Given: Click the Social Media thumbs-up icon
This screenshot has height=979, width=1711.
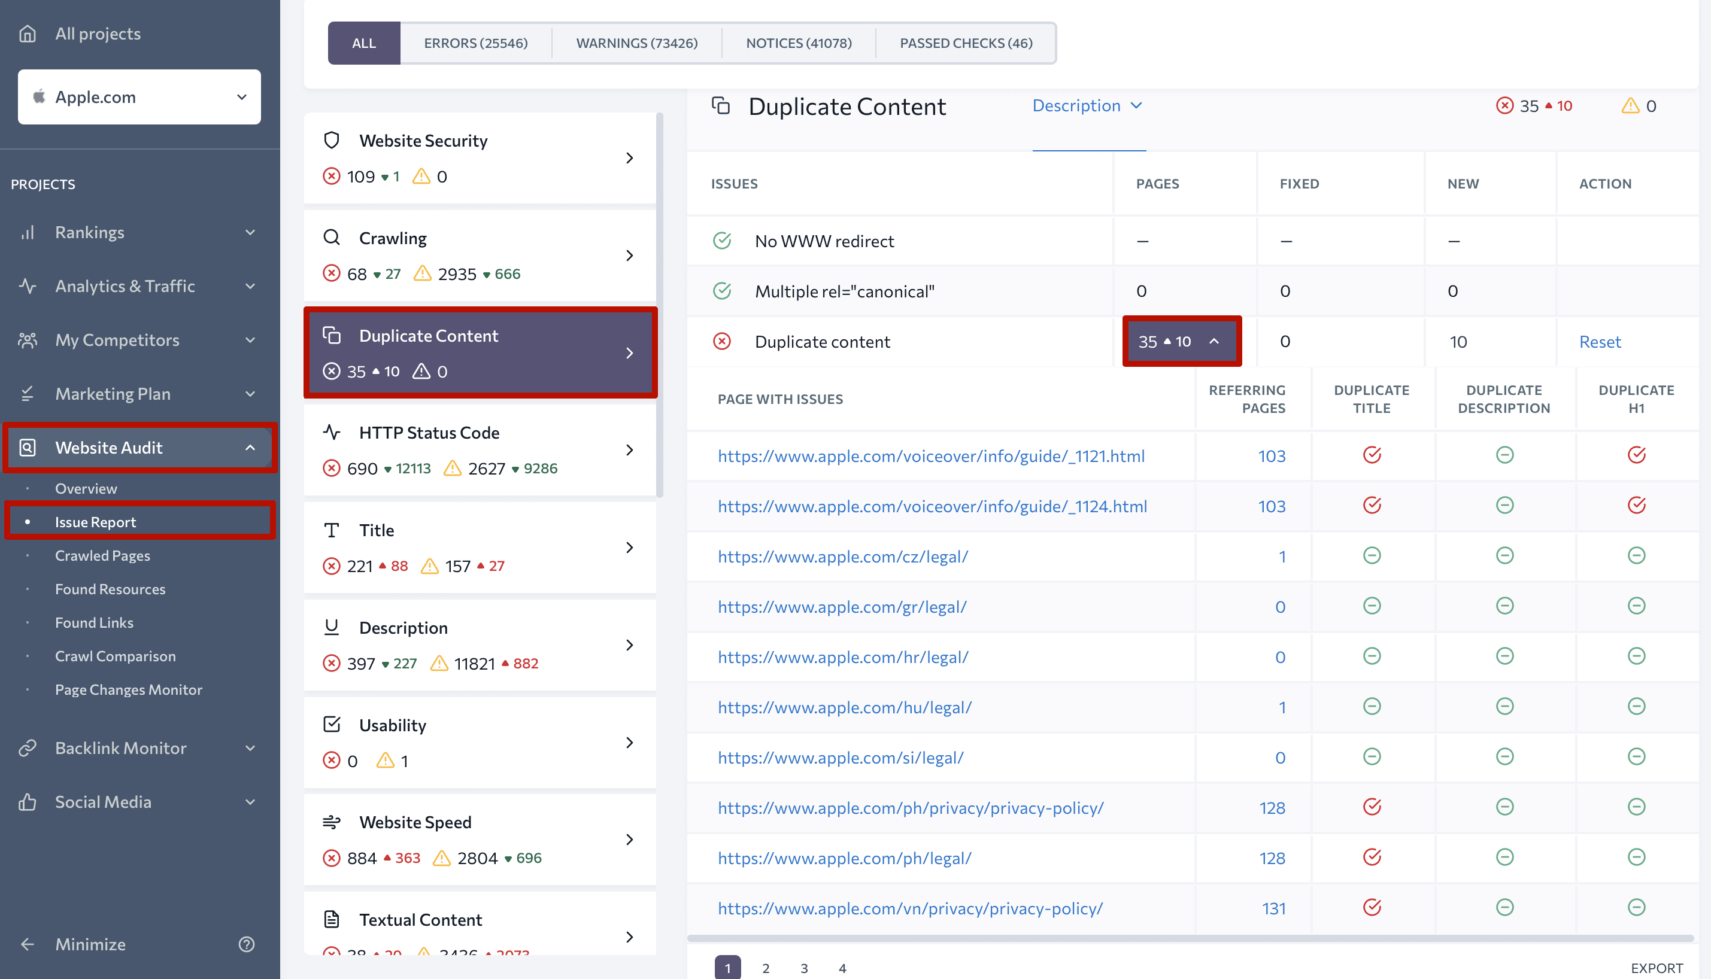Looking at the screenshot, I should 28,801.
